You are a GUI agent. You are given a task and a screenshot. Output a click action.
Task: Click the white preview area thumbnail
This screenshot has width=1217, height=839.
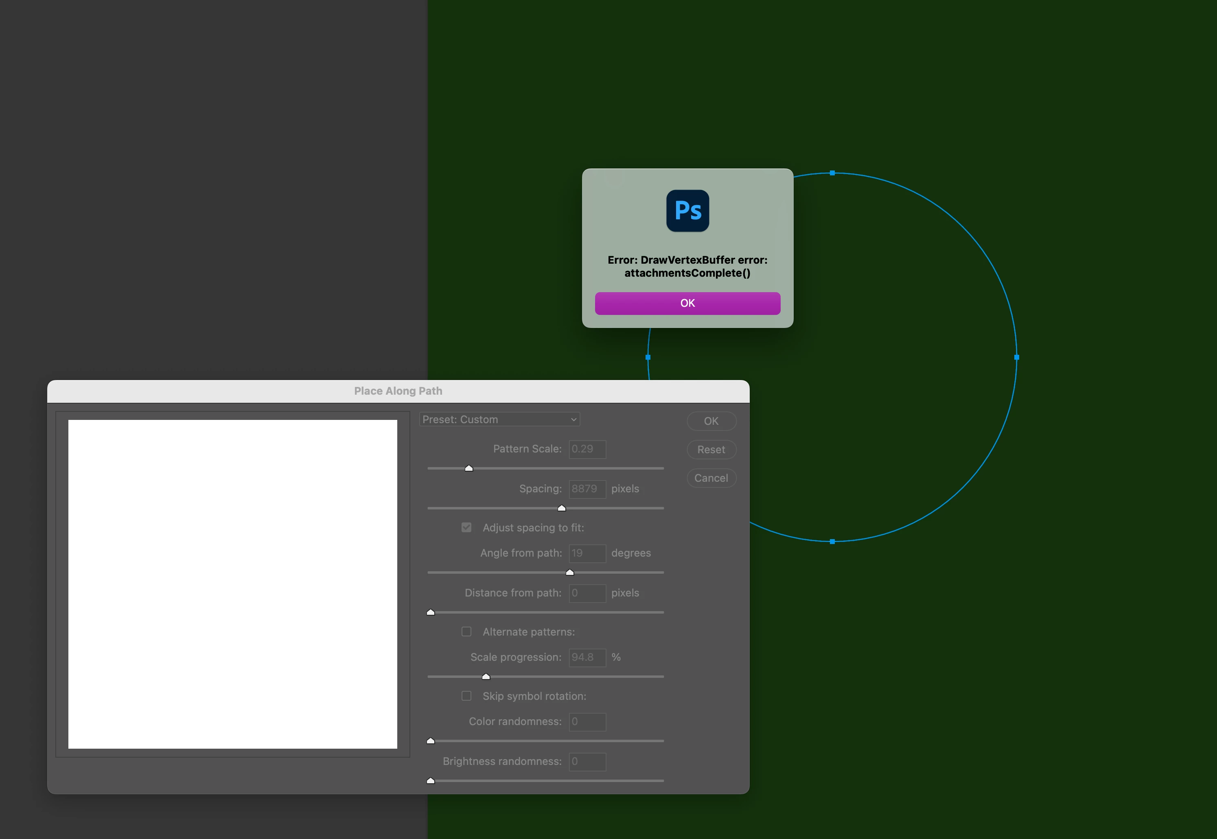coord(232,584)
